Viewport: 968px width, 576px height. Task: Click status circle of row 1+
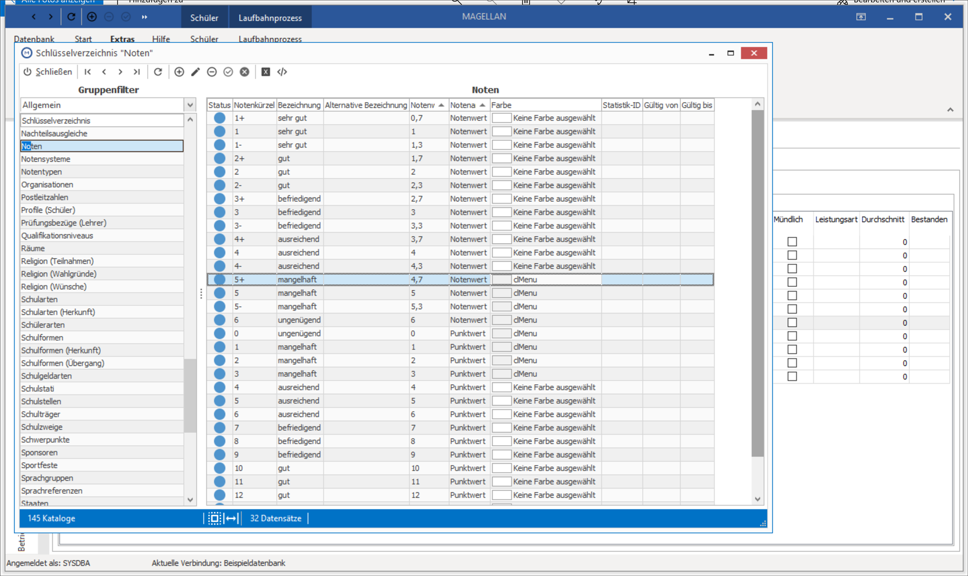point(219,118)
